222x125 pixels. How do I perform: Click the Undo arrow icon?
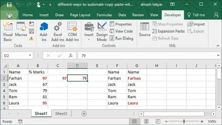[18, 5]
